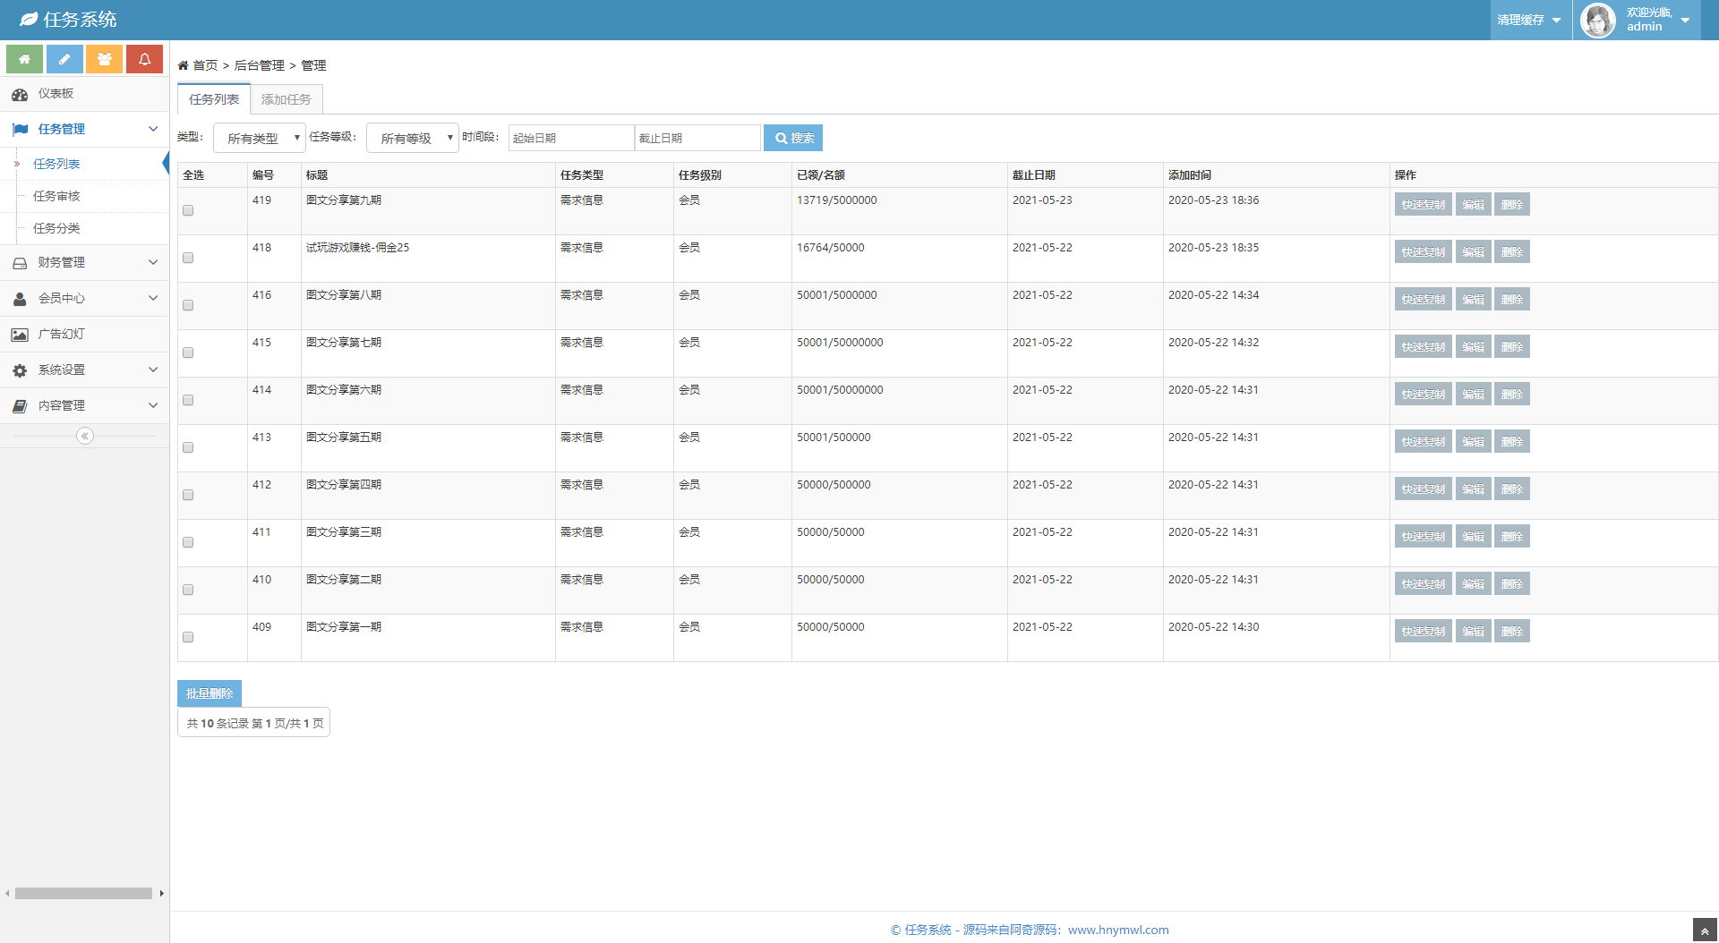Click the green home shortcut icon
Screen dimensions: 1719x943
24,59
